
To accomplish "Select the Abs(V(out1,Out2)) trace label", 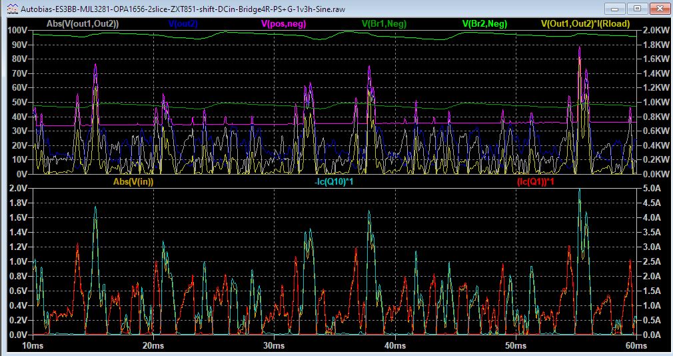I will (83, 23).
